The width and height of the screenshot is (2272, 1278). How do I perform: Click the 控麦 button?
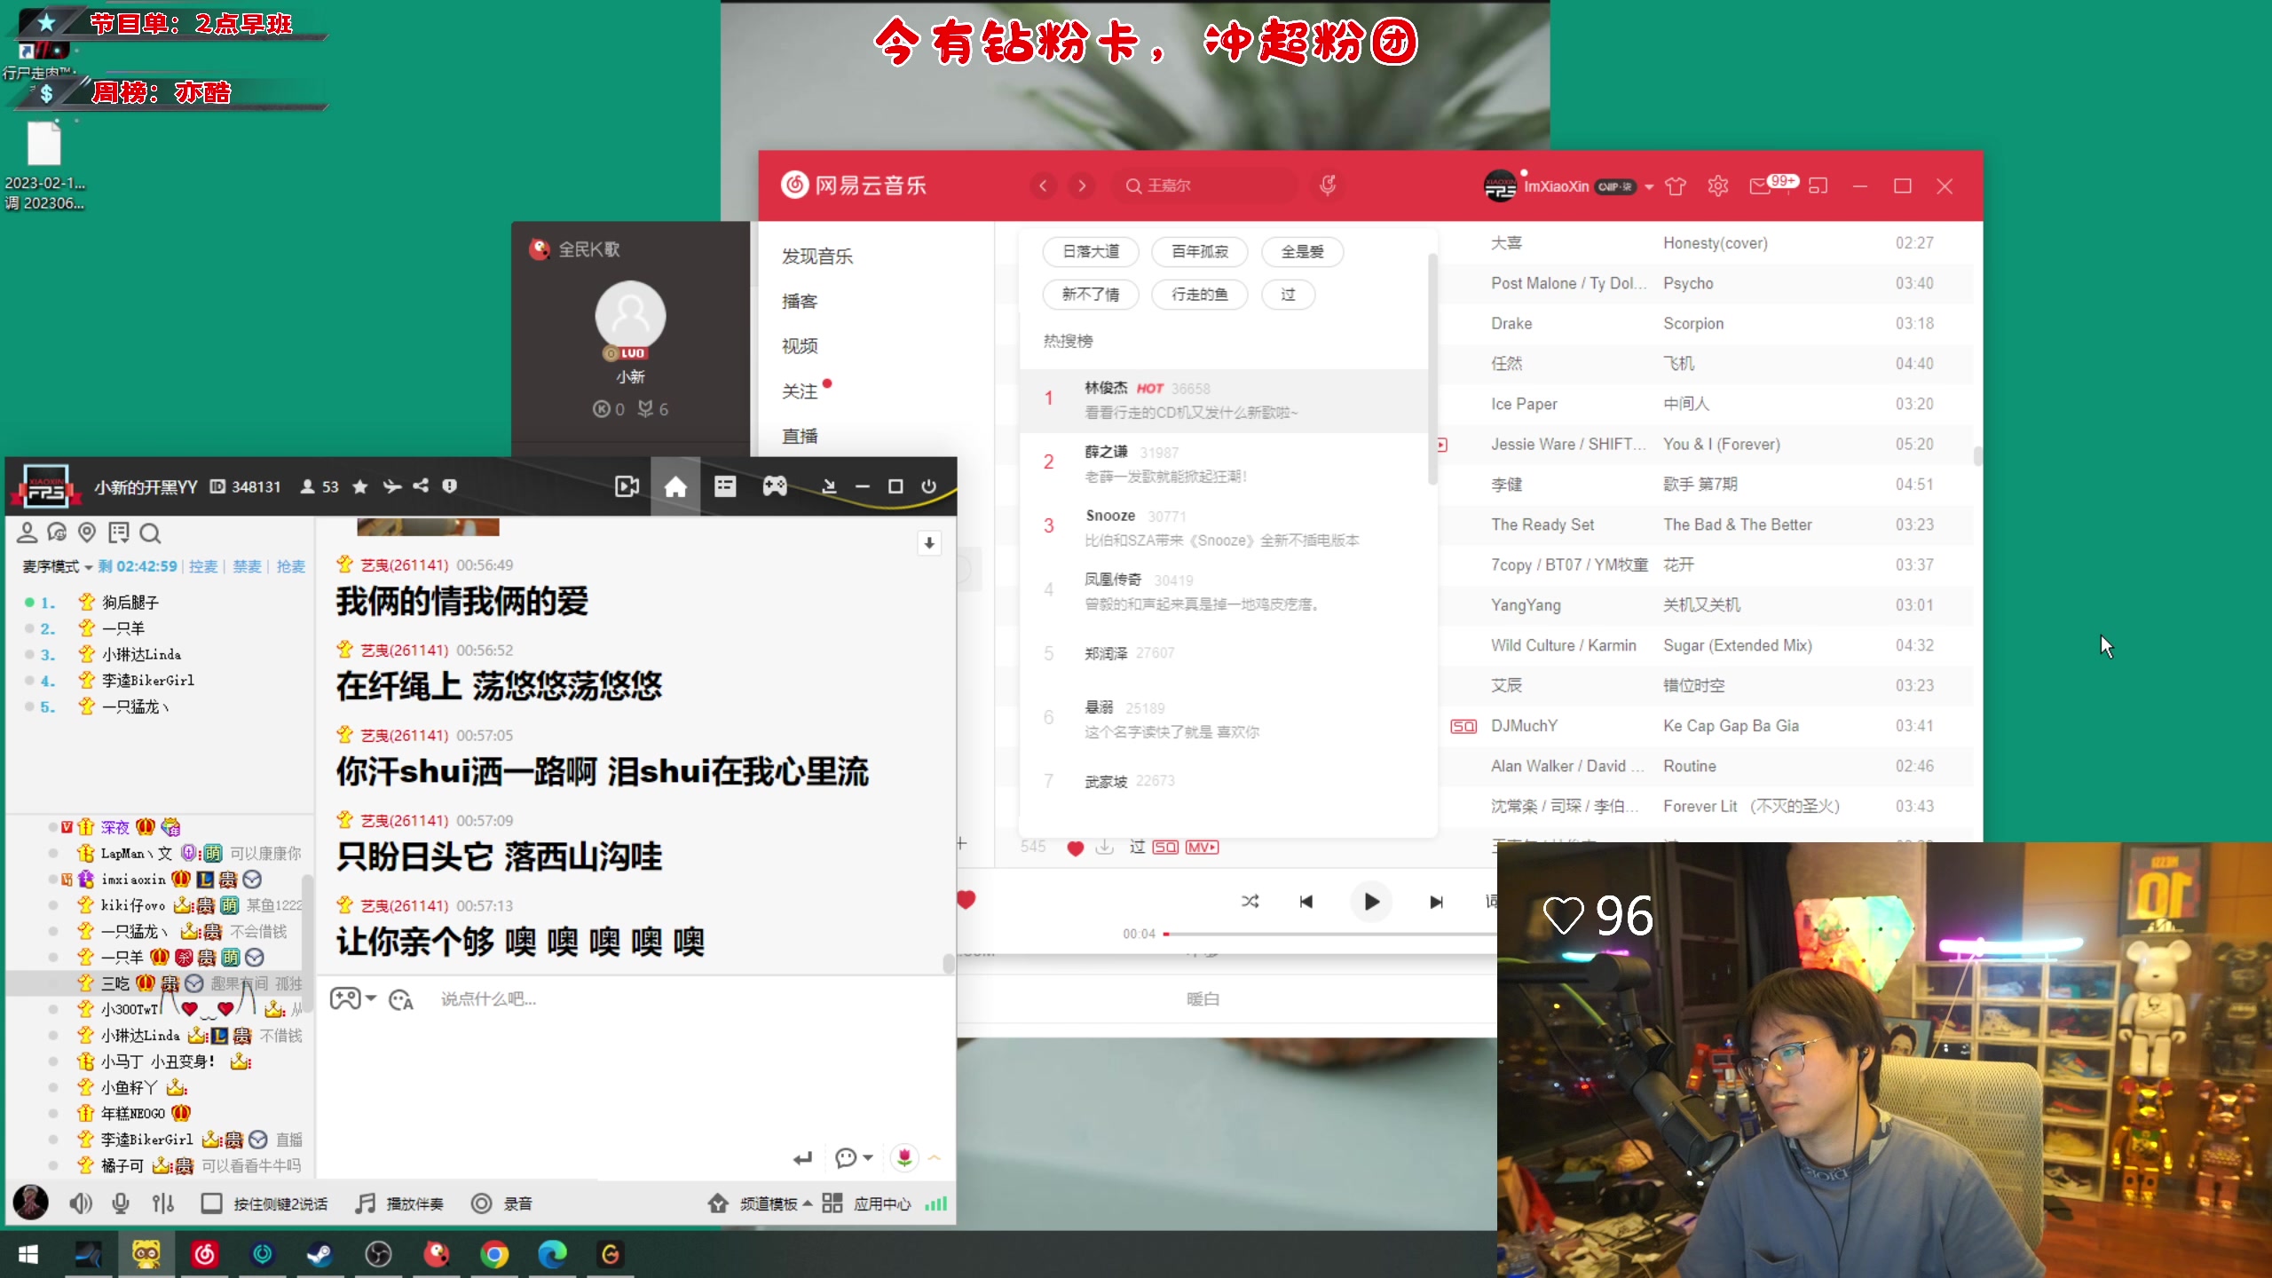[x=202, y=566]
